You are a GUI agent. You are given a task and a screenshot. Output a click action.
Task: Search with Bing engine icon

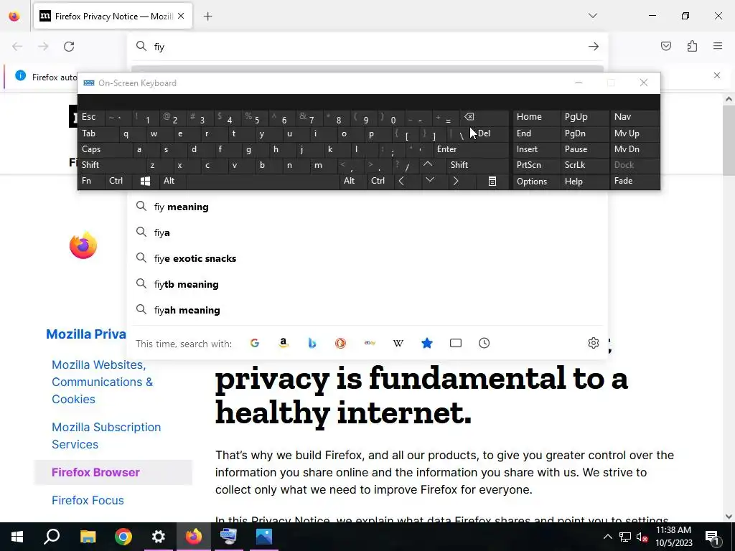pyautogui.click(x=312, y=344)
